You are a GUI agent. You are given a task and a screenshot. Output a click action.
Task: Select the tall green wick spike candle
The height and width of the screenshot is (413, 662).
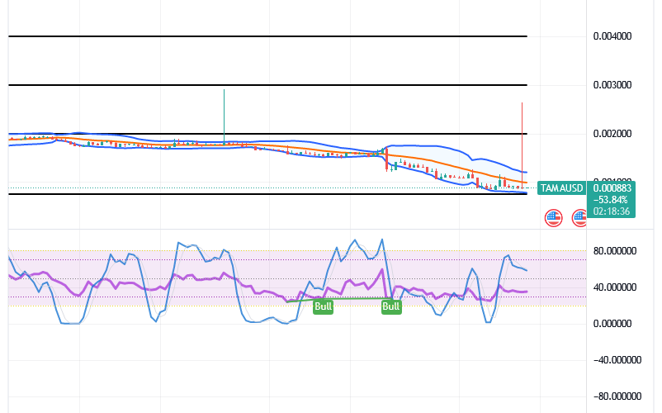click(x=225, y=117)
